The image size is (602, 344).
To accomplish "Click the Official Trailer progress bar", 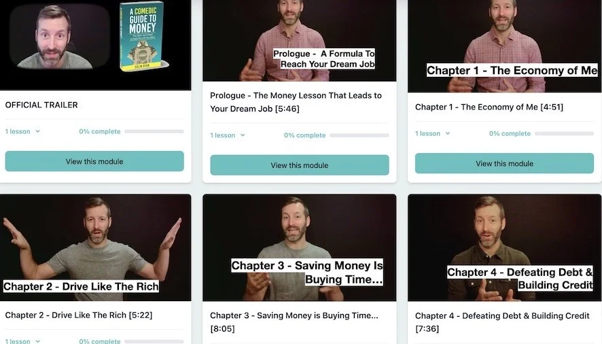I will pyautogui.click(x=154, y=131).
